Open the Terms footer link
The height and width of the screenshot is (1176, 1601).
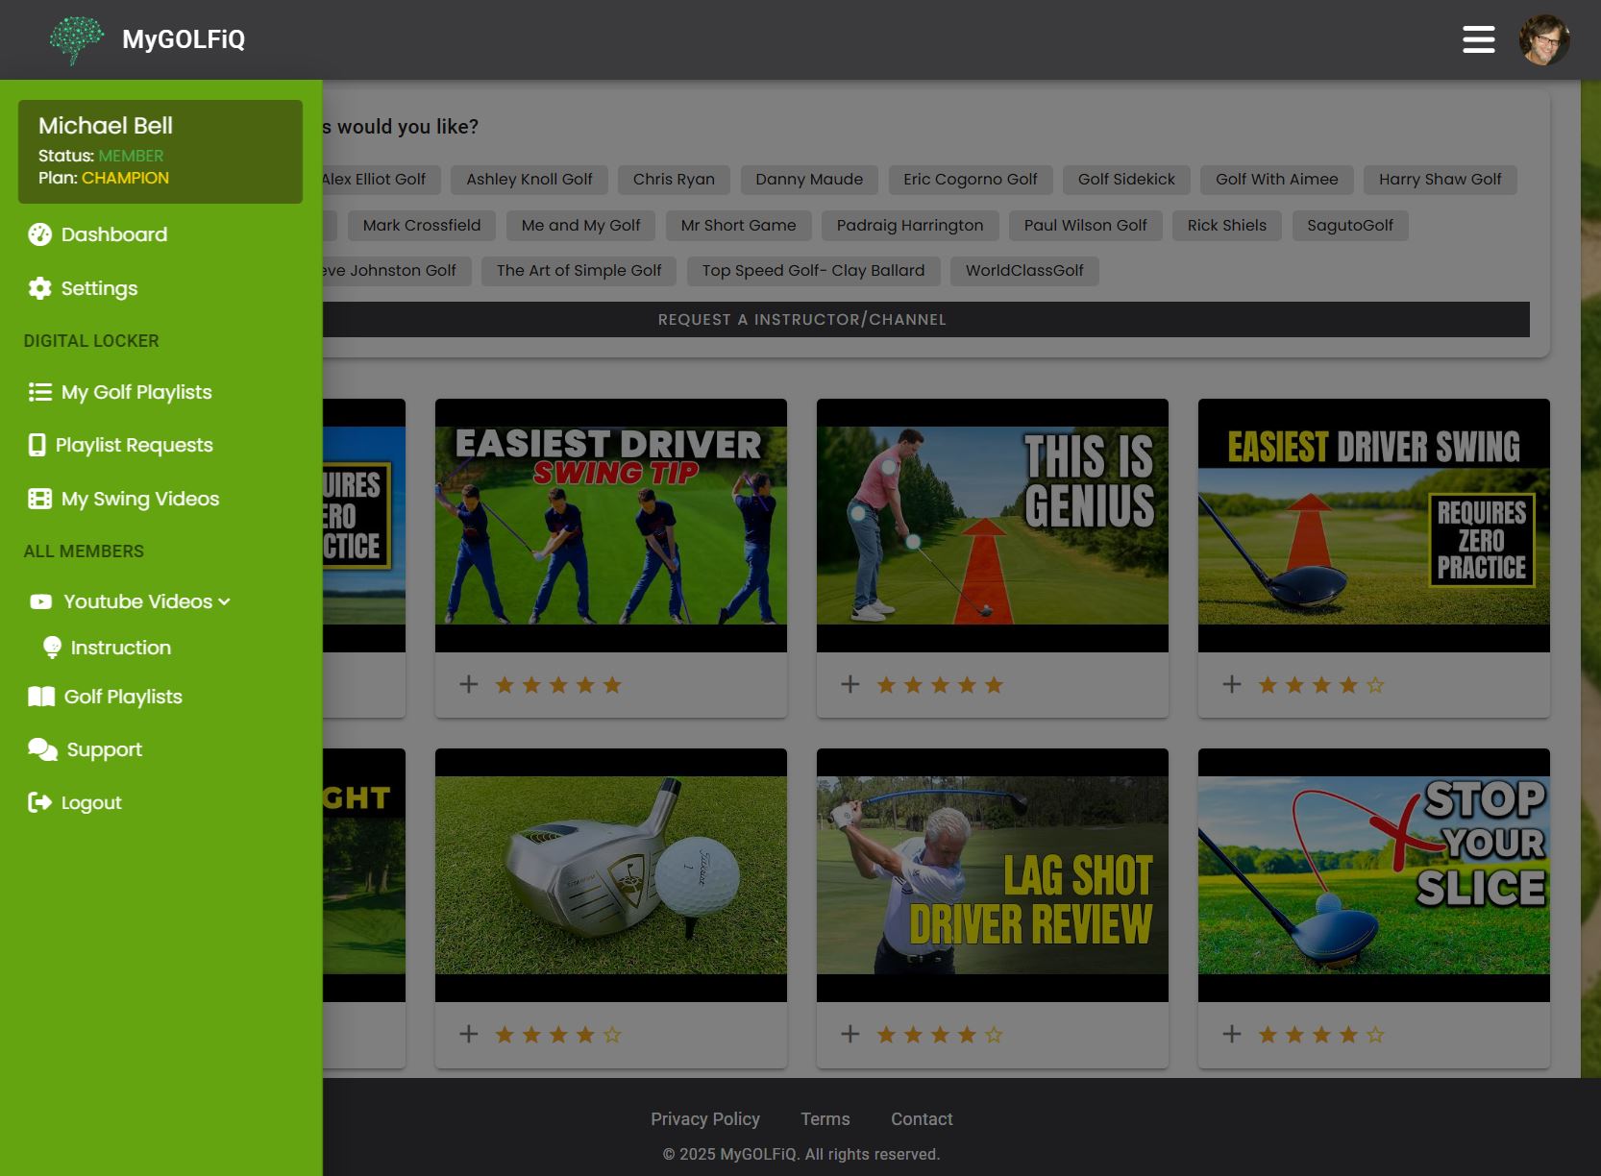[825, 1119]
